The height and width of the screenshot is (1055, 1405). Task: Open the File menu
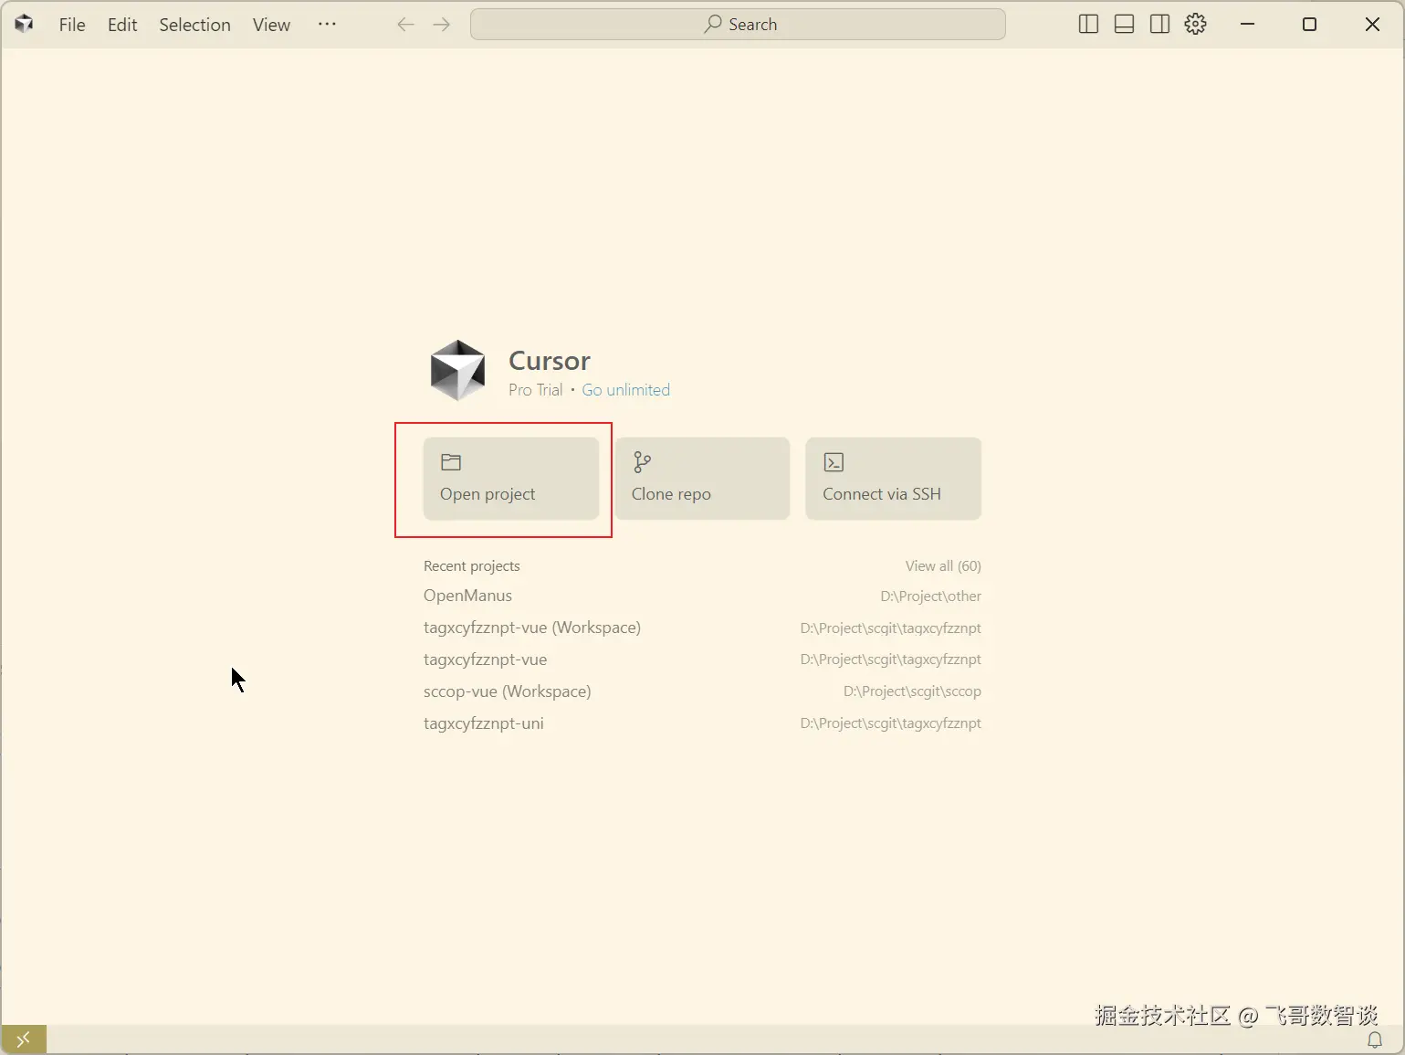(72, 25)
